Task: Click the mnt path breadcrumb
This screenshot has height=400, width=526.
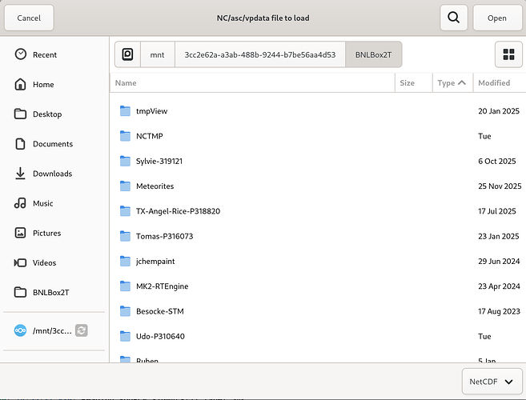Action: click(157, 54)
